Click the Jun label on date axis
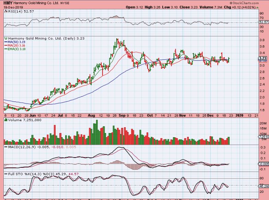Screen dimensions: 269x200 32,115
